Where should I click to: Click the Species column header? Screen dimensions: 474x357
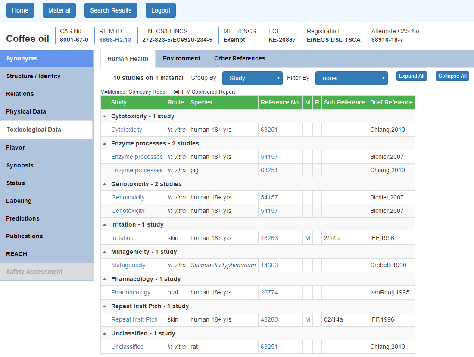tap(223, 102)
